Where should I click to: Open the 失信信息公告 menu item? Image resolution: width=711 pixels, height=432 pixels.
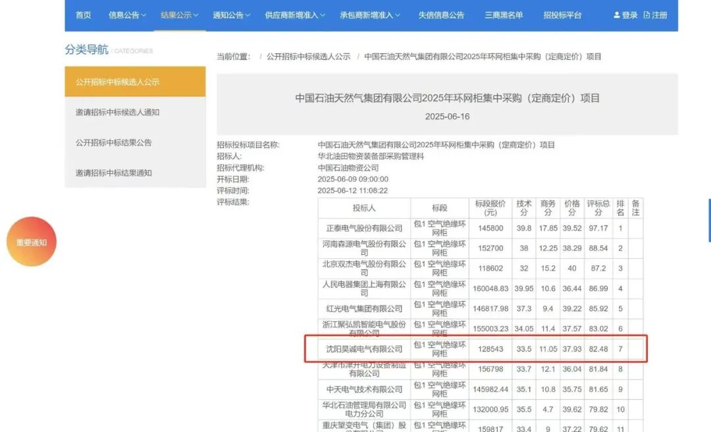click(441, 15)
